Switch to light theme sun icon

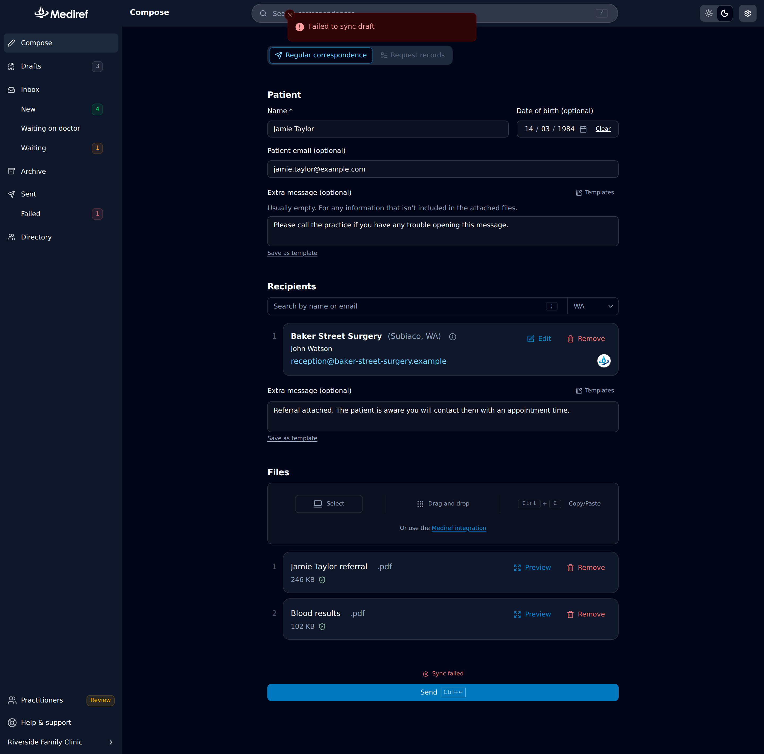click(x=709, y=14)
